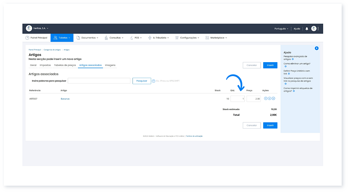Viewport: 348px width, 192px height.
Task: Open the user avatar menu
Action: coord(314,29)
